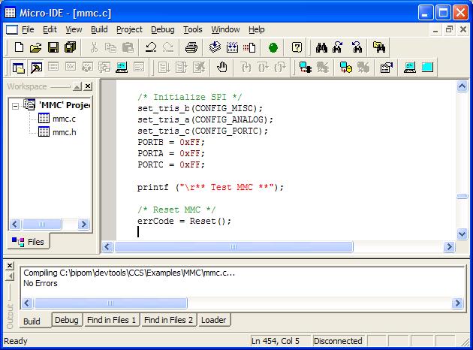Click the 'Disconnected' status bar entry

point(338,341)
